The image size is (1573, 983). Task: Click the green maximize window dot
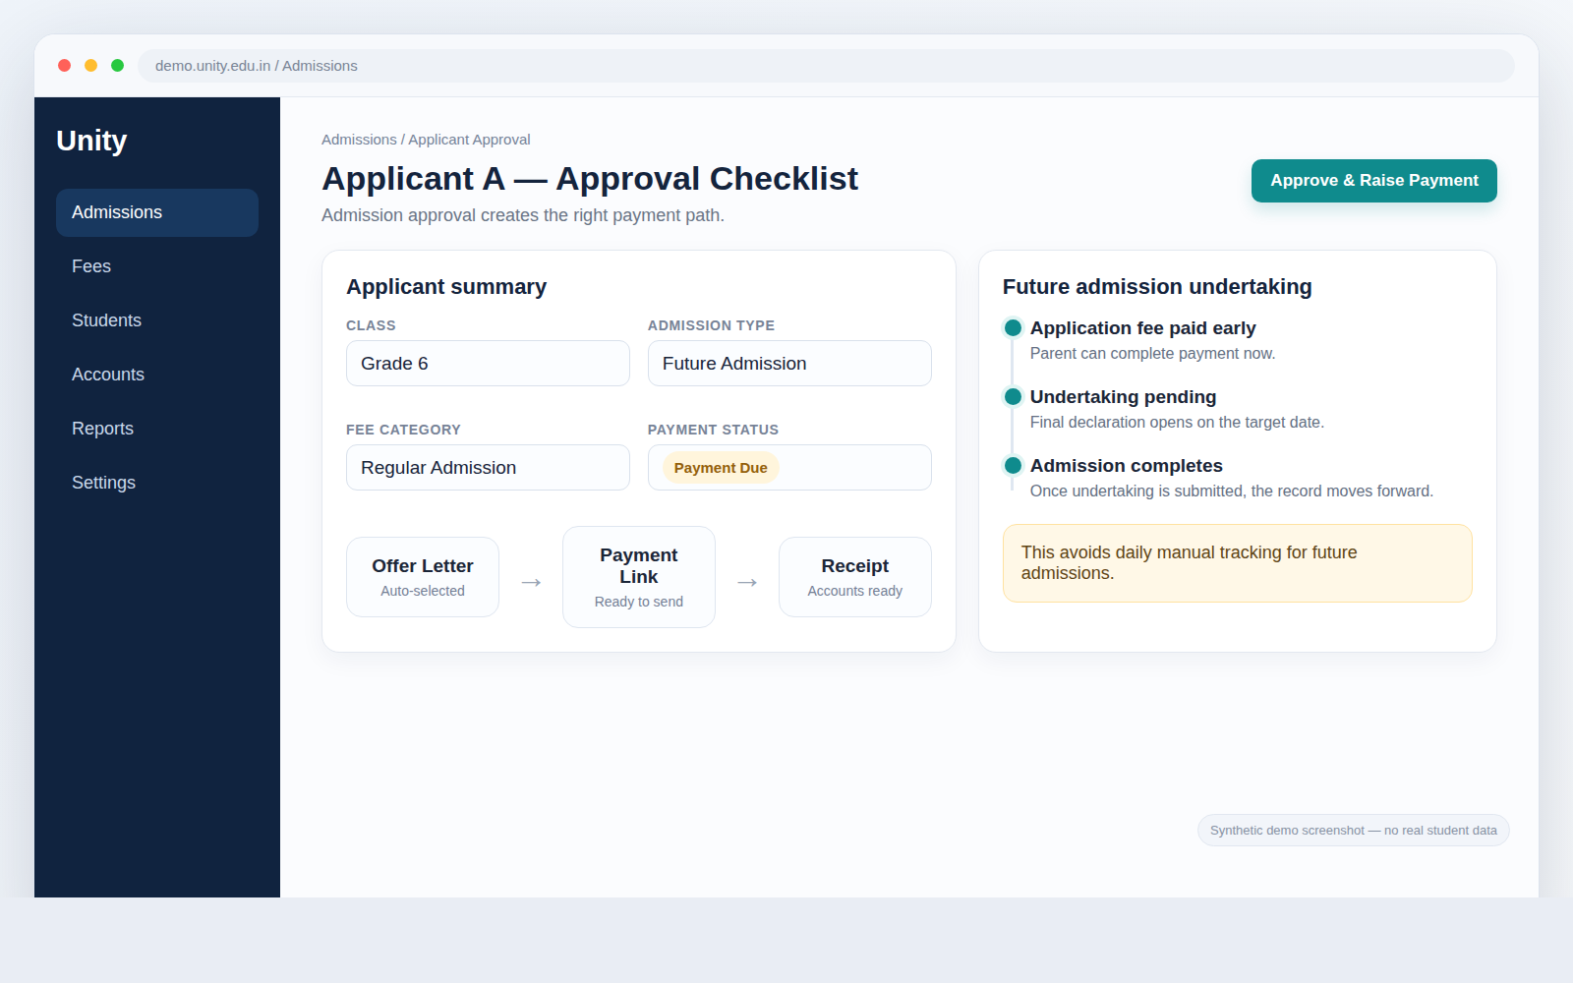pyautogui.click(x=118, y=66)
